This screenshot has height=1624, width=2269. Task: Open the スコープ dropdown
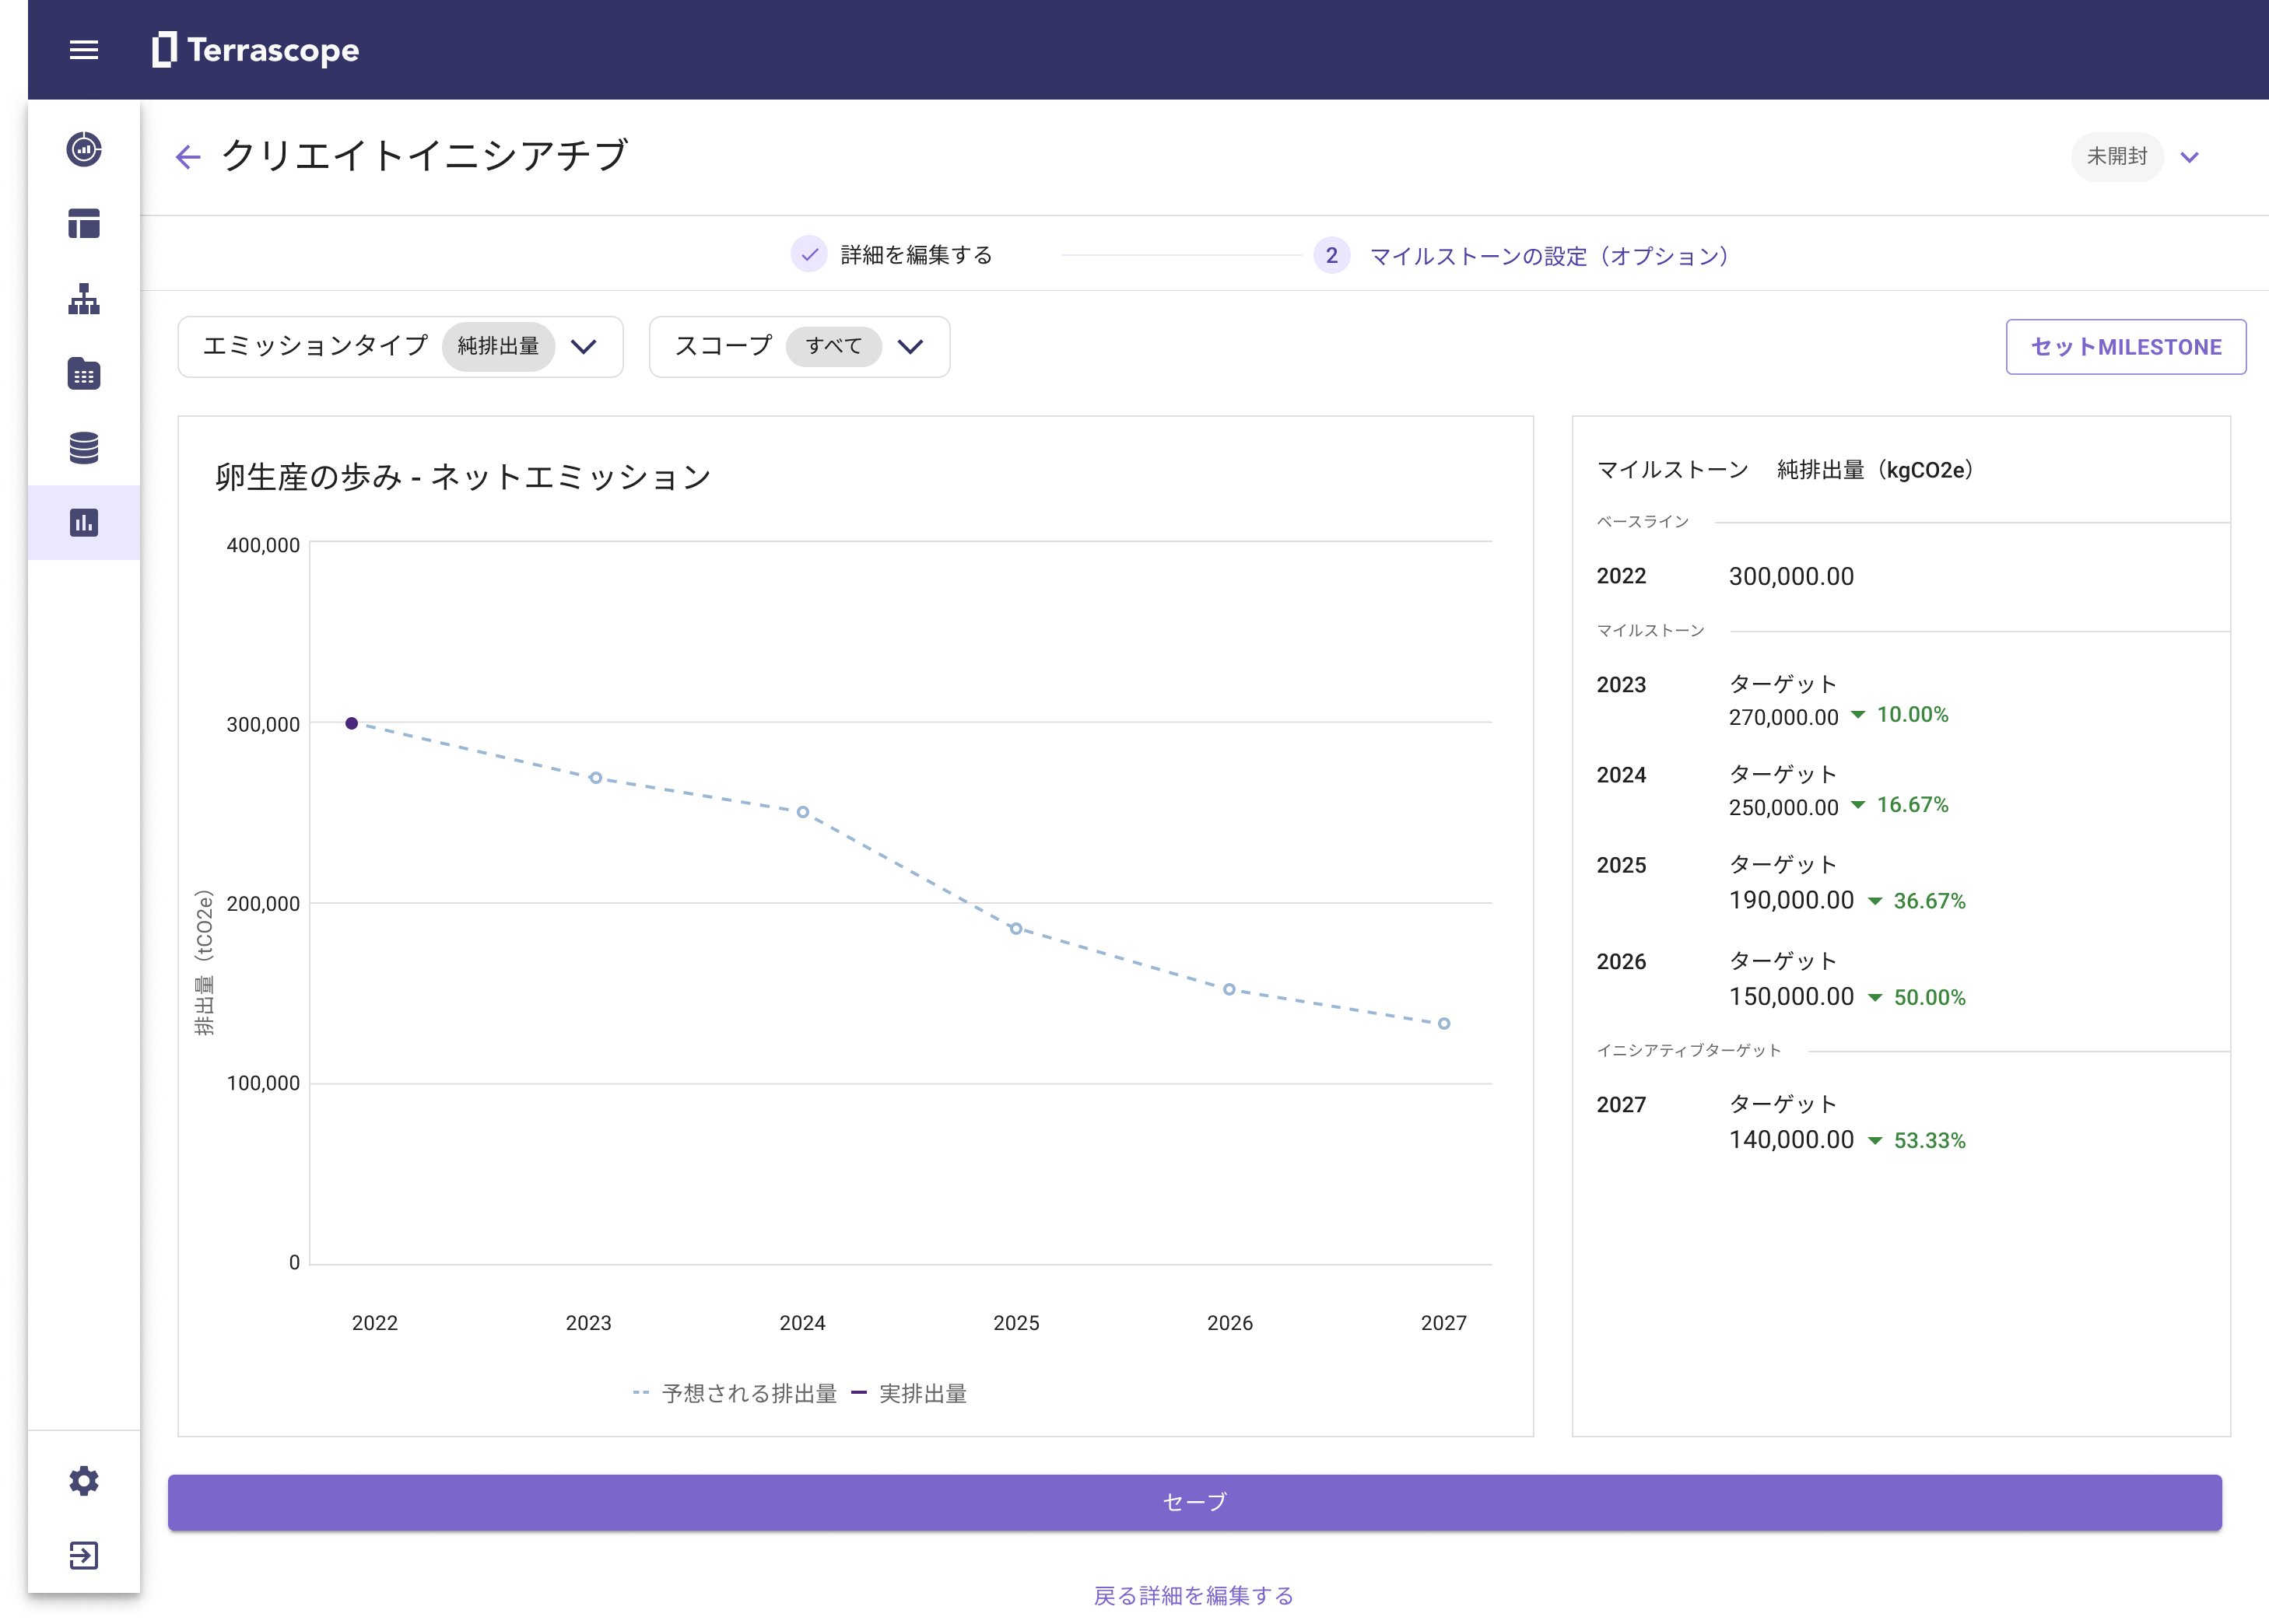point(799,347)
